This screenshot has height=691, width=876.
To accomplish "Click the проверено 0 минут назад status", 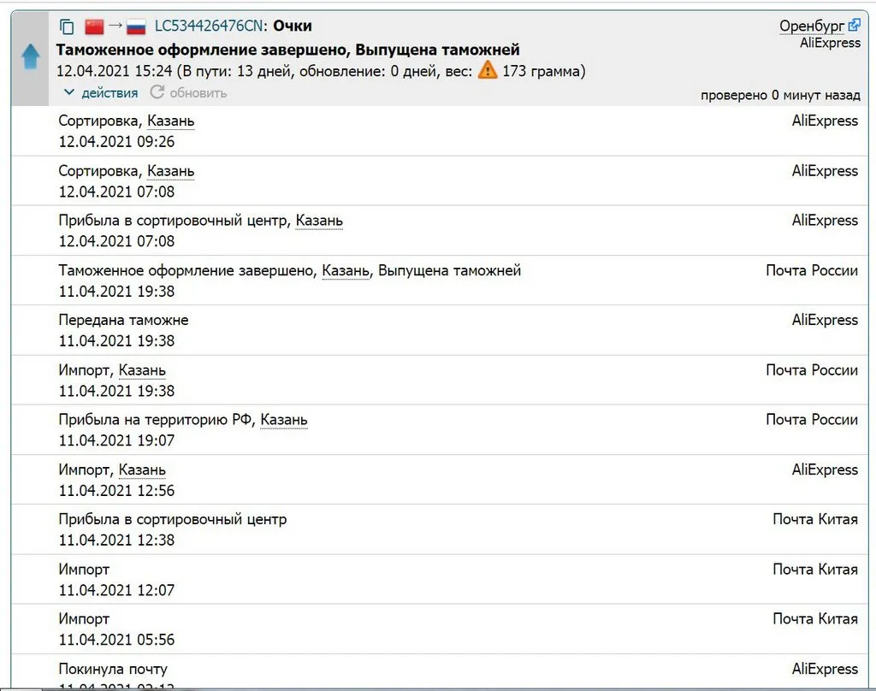I will pos(779,95).
